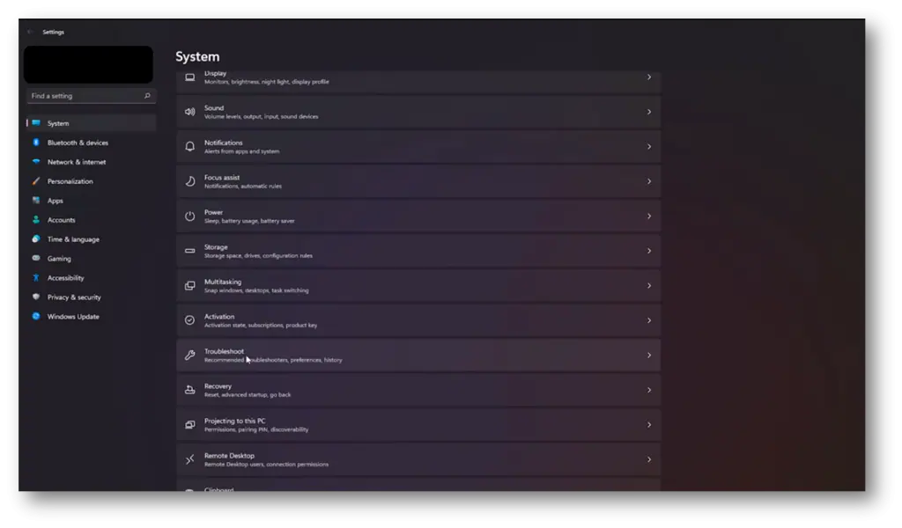Click the Multitasking windows icon
Viewport: 902px width, 528px height.
point(190,285)
